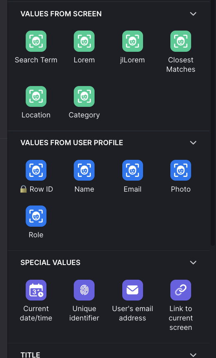Screen dimensions: 216x358
Task: Select the Link to current screen icon
Action: point(181,290)
